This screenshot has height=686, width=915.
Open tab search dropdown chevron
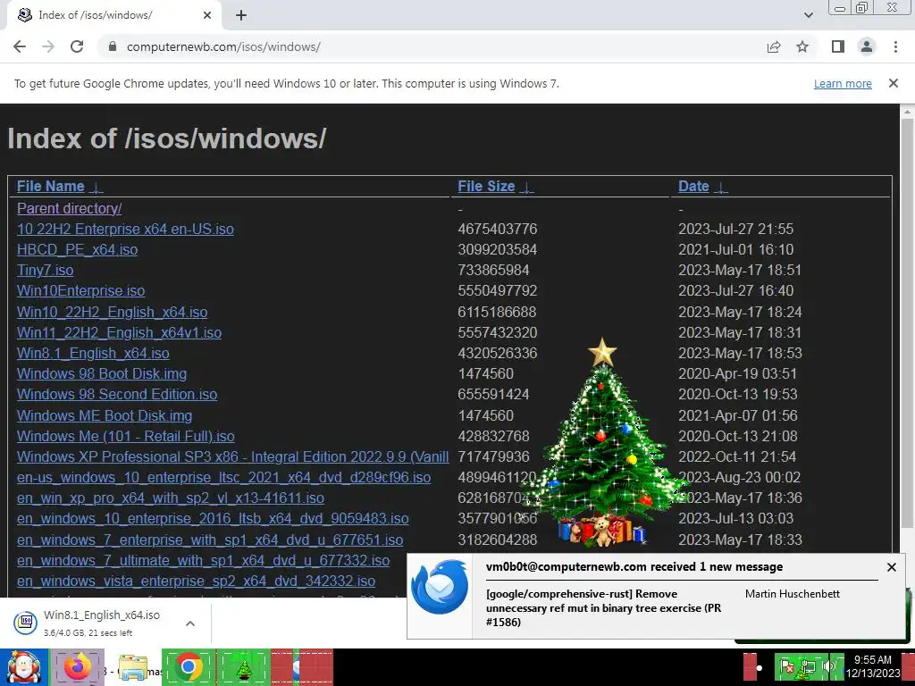(808, 16)
